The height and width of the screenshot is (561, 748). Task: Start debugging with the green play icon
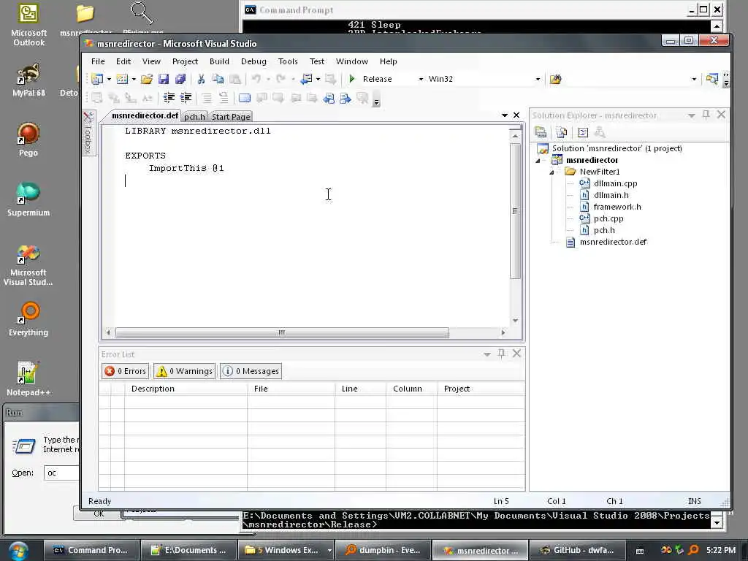[352, 79]
